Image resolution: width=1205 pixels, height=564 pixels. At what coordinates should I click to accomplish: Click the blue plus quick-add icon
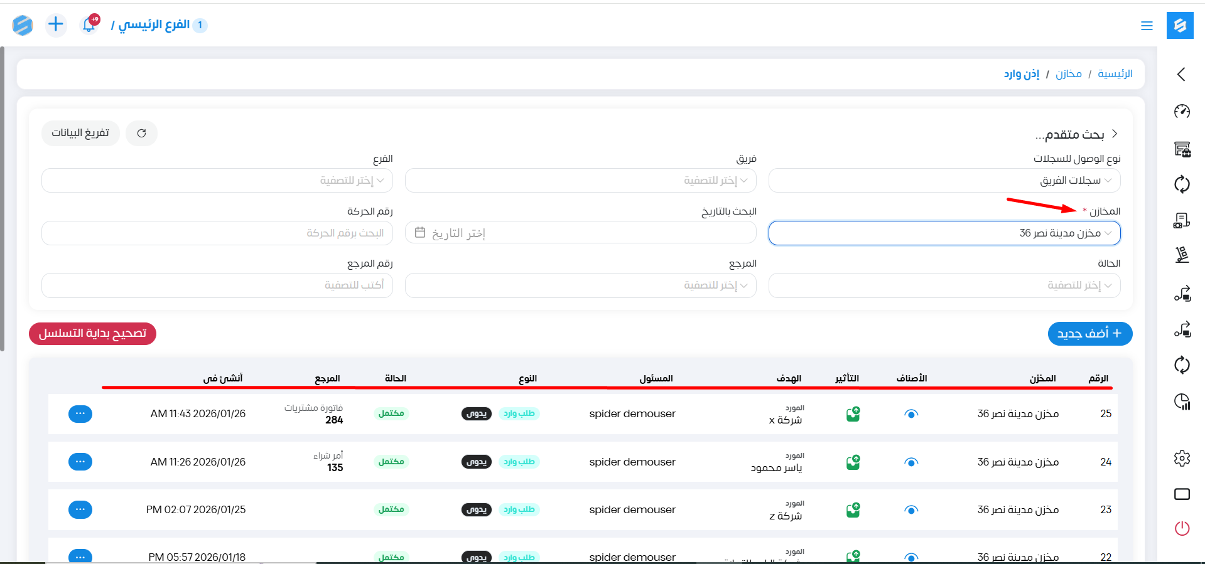56,24
